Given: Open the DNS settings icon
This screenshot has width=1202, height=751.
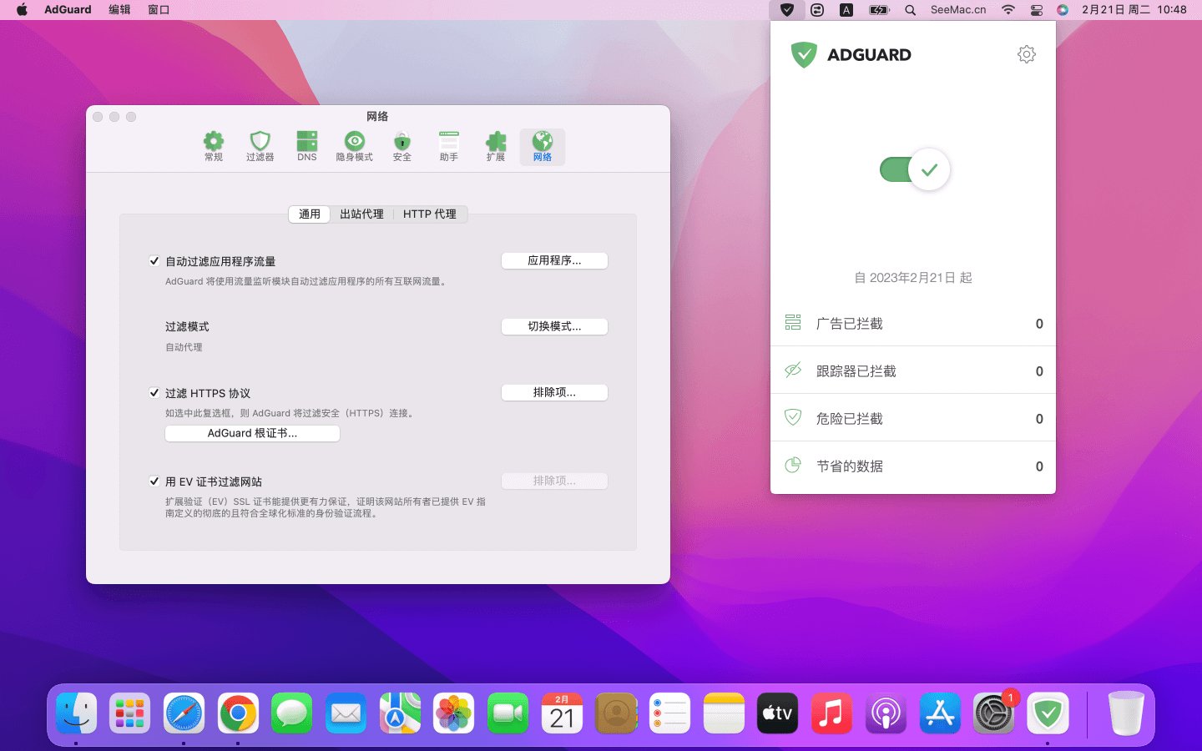Looking at the screenshot, I should (x=306, y=146).
